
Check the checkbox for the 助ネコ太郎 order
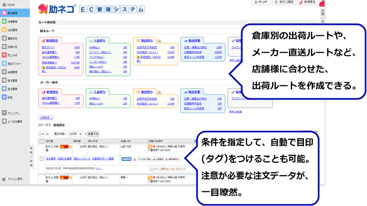[x=41, y=158]
